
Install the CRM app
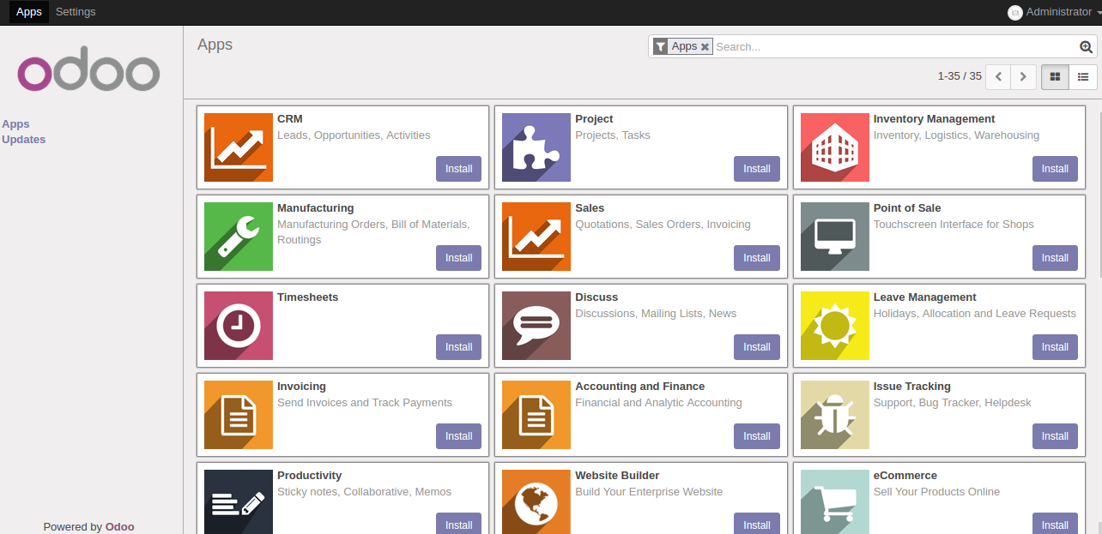pyautogui.click(x=458, y=169)
